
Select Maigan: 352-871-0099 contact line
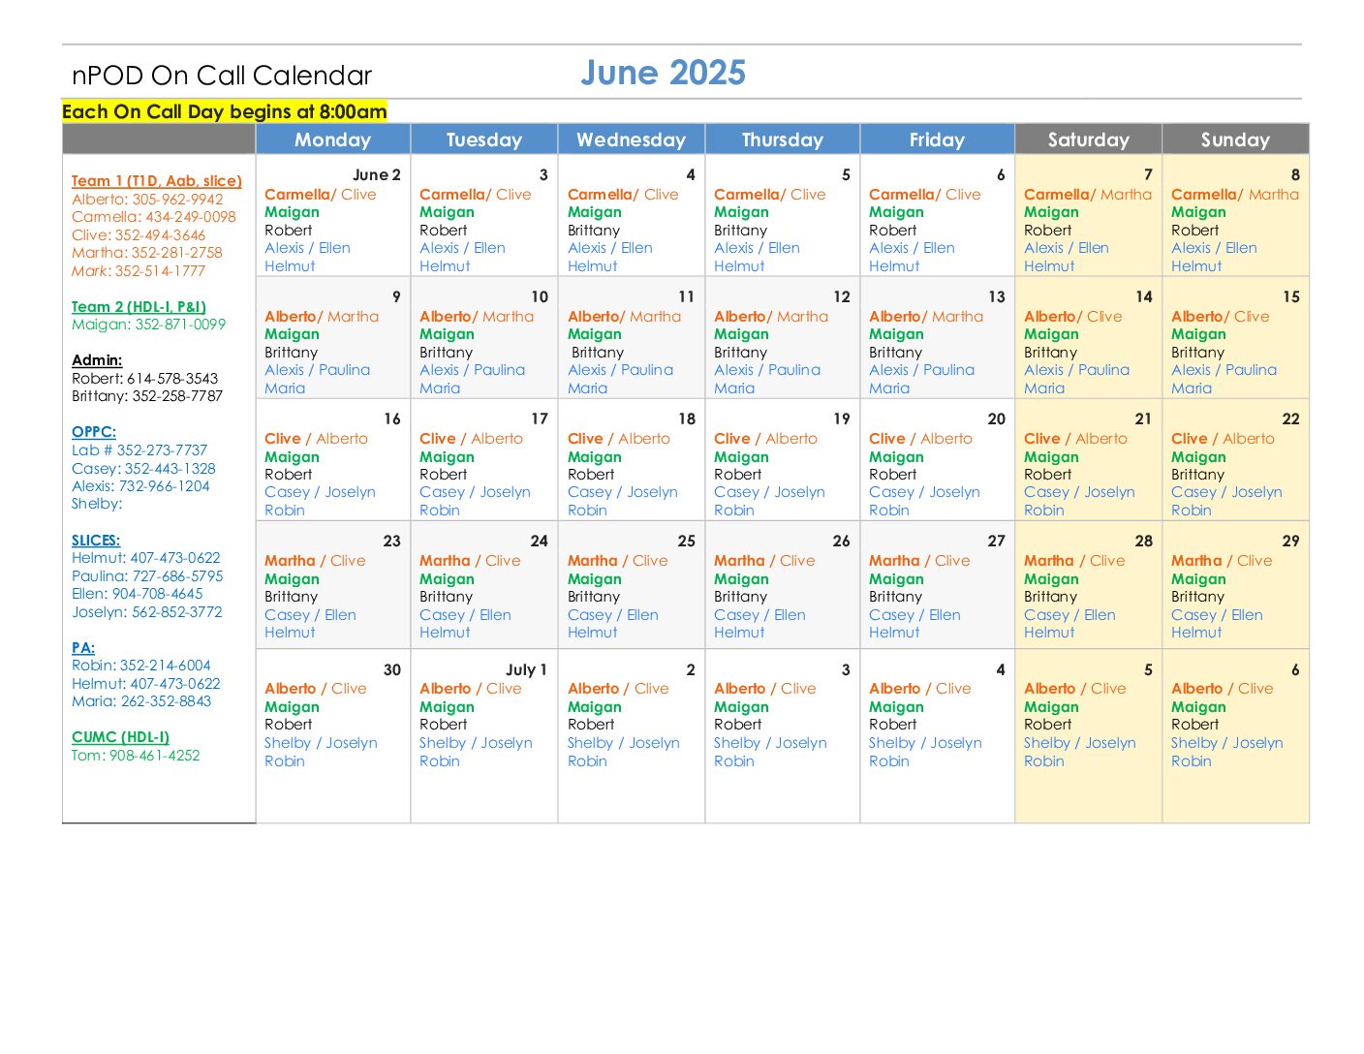149,325
